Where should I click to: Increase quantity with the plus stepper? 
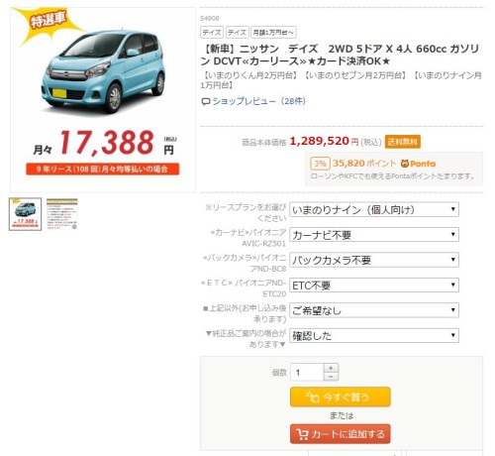tap(331, 368)
